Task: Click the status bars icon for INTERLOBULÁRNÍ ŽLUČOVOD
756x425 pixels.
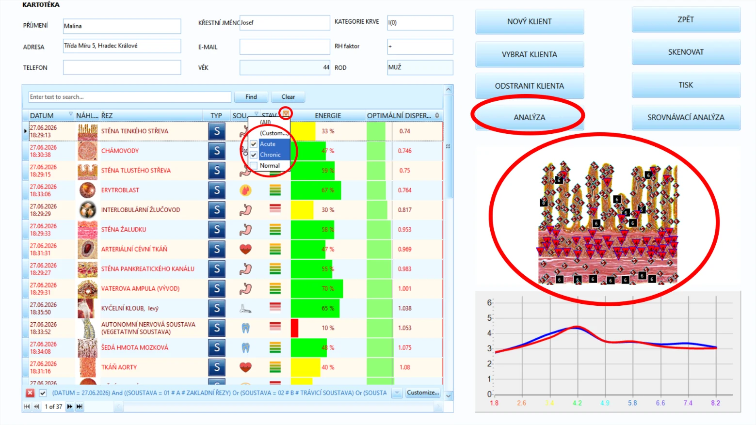Action: coord(275,209)
